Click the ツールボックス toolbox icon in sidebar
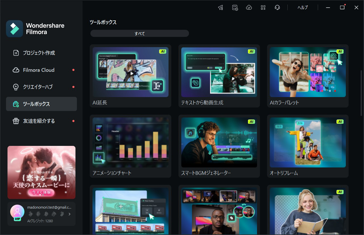Image resolution: width=364 pixels, height=235 pixels. [16, 104]
